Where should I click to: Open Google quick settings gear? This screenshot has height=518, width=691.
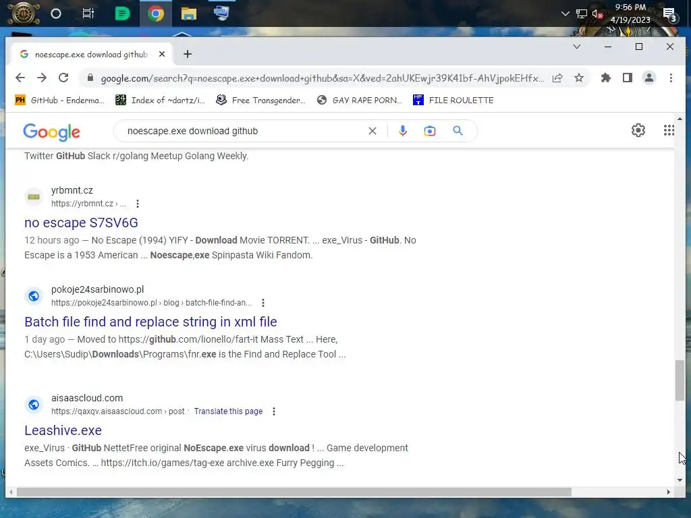pos(638,130)
